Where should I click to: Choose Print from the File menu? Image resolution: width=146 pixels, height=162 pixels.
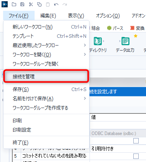coord(46,121)
